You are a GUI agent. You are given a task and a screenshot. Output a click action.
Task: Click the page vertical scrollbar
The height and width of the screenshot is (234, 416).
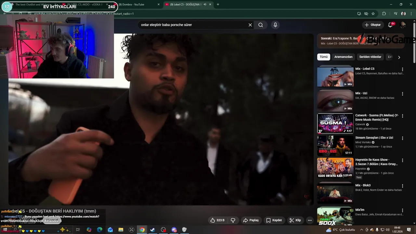[x=414, y=42]
